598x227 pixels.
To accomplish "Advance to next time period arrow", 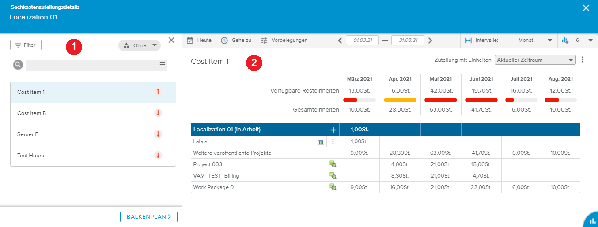I will pos(430,41).
